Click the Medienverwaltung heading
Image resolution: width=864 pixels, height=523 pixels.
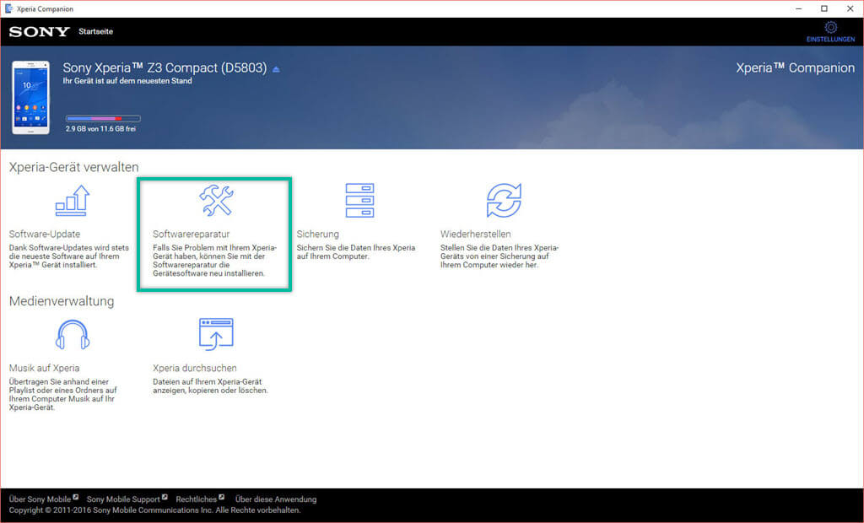pos(62,301)
